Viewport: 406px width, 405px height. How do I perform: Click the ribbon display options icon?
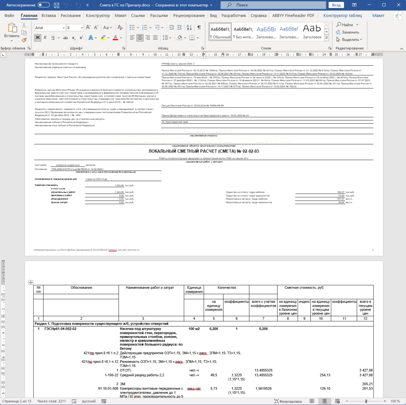point(354,5)
